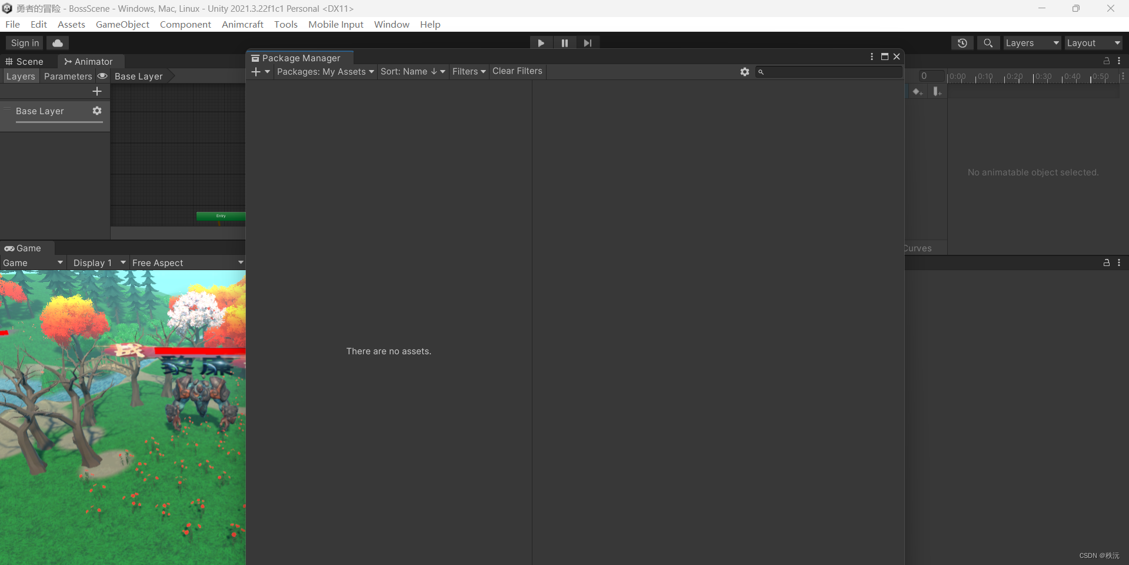Screen dimensions: 1129x565
Task: Toggle the eye icon next to Parameters
Action: pyautogui.click(x=102, y=76)
